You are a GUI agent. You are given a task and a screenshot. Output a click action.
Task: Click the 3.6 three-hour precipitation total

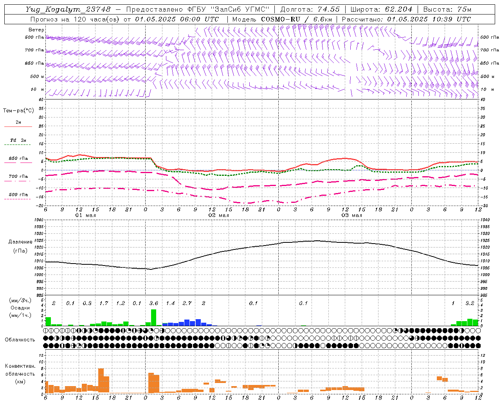[x=154, y=303]
